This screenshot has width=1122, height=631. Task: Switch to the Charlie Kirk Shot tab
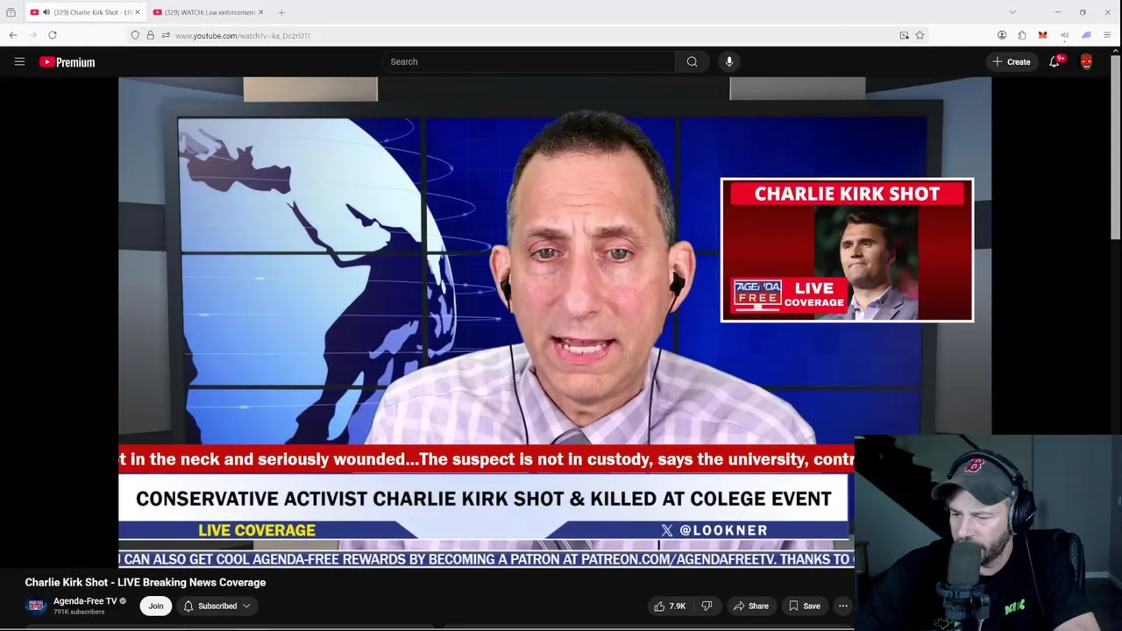(x=85, y=12)
